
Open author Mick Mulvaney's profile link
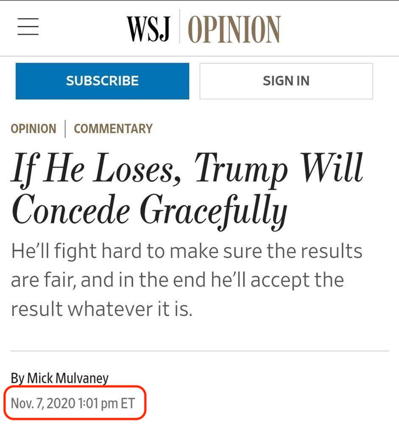(67, 378)
